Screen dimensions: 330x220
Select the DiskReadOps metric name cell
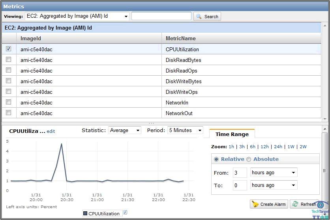click(x=242, y=71)
